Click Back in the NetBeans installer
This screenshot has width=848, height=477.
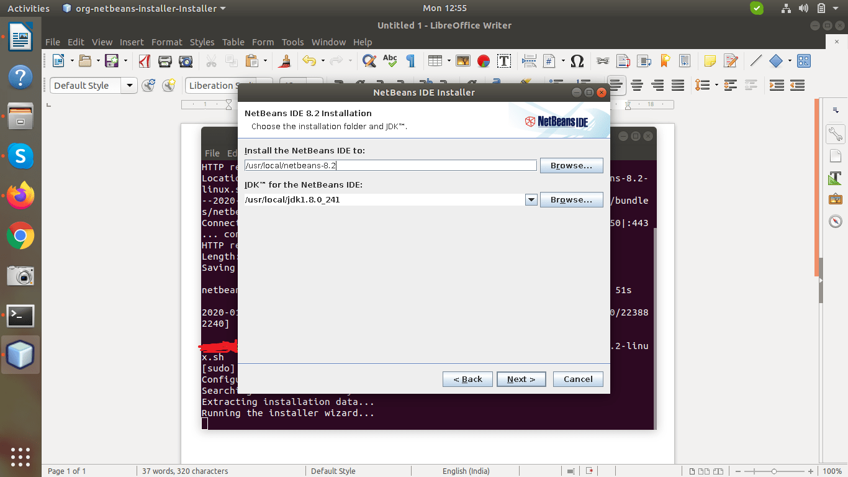pos(467,379)
